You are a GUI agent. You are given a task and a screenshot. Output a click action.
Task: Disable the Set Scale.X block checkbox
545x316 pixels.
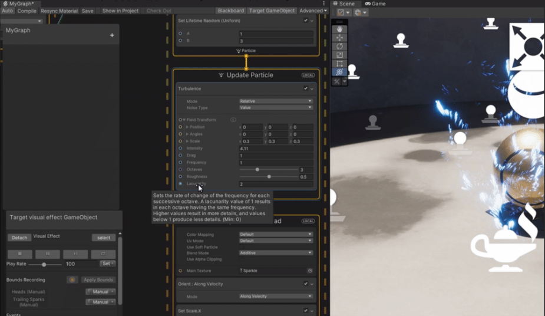point(306,311)
